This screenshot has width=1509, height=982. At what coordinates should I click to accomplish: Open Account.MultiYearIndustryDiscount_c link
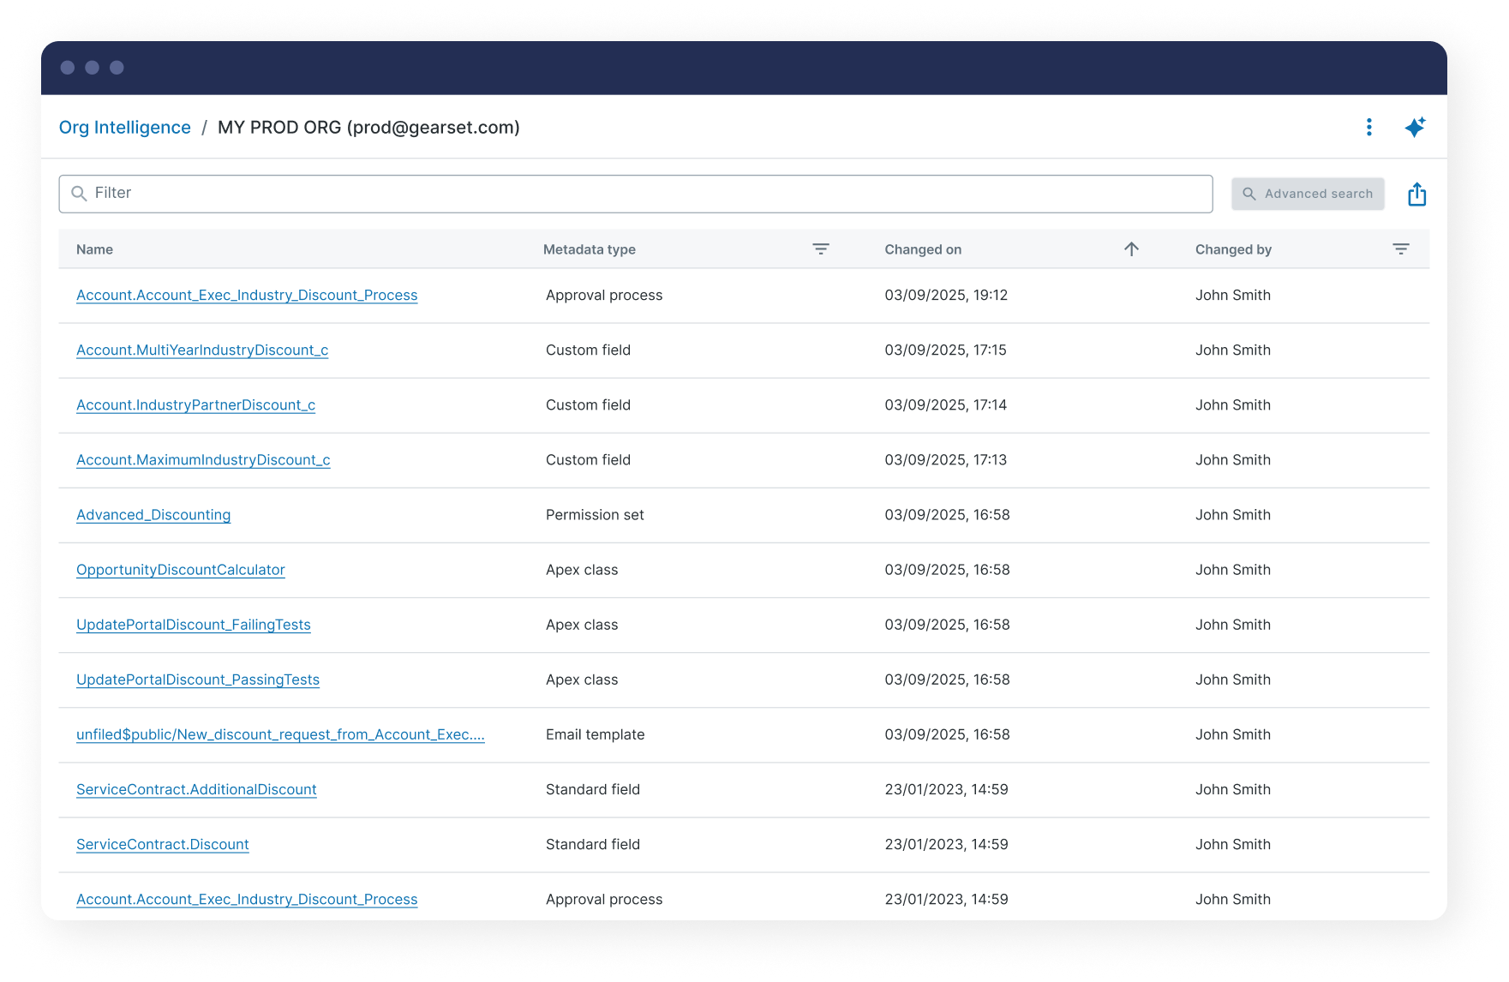click(x=202, y=350)
